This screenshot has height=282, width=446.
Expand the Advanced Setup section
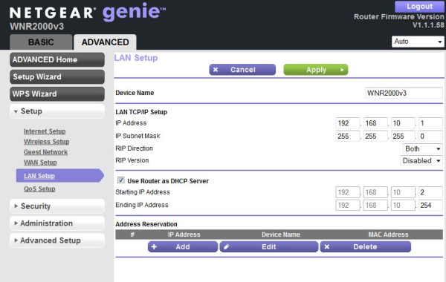(x=57, y=240)
